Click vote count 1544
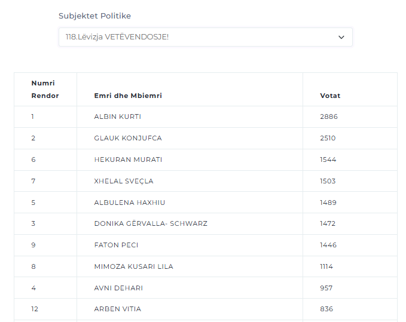The height and width of the screenshot is (322, 406). [328, 160]
